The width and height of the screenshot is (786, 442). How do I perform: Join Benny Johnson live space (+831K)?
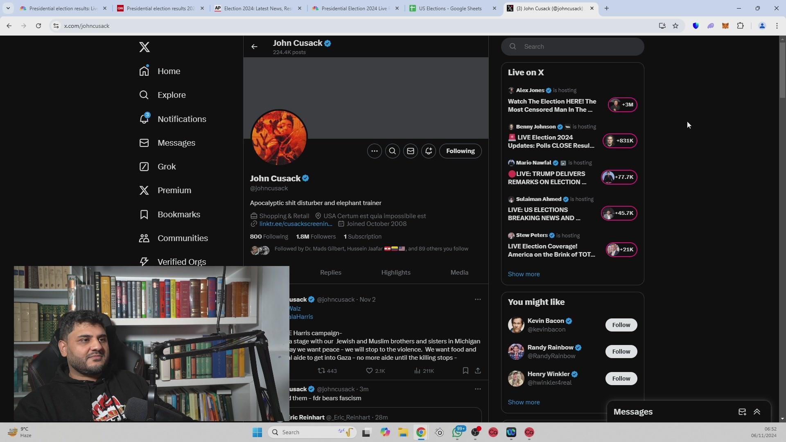pos(620,141)
